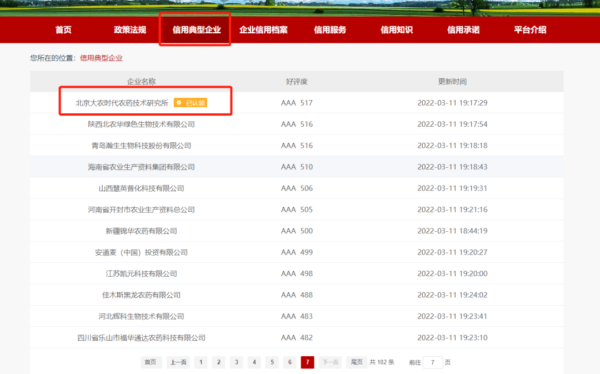Open the 首页 navigation menu item

63,30
